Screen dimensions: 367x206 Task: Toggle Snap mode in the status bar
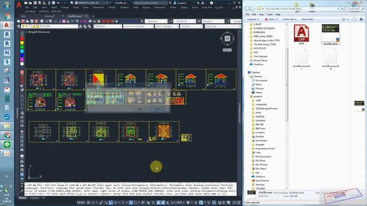coord(93,203)
